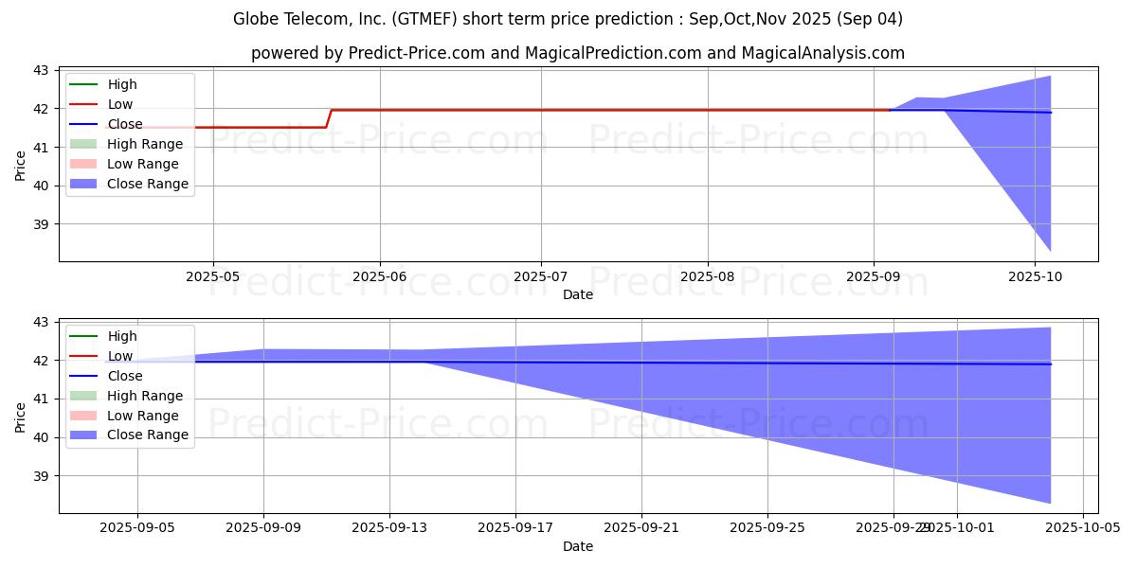
Task: Click the powered by Predict-Price.com subtitle
Action: 578,54
